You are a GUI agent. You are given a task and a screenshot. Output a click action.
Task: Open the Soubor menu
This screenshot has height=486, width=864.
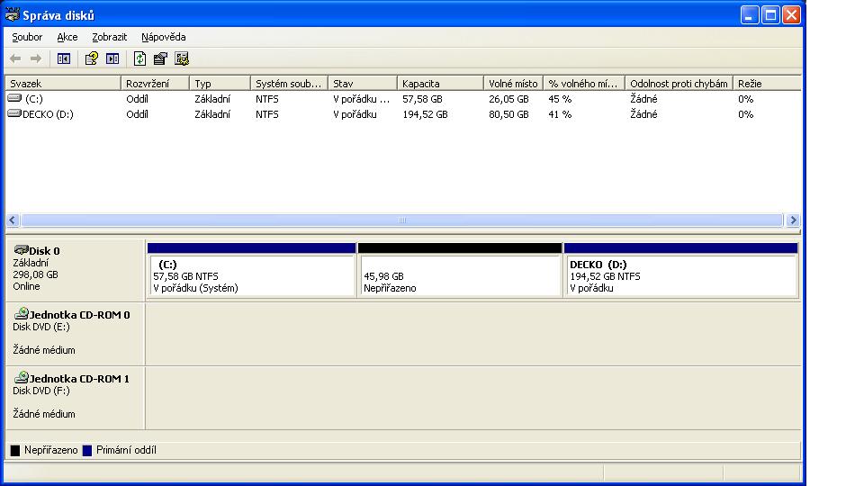[x=27, y=37]
